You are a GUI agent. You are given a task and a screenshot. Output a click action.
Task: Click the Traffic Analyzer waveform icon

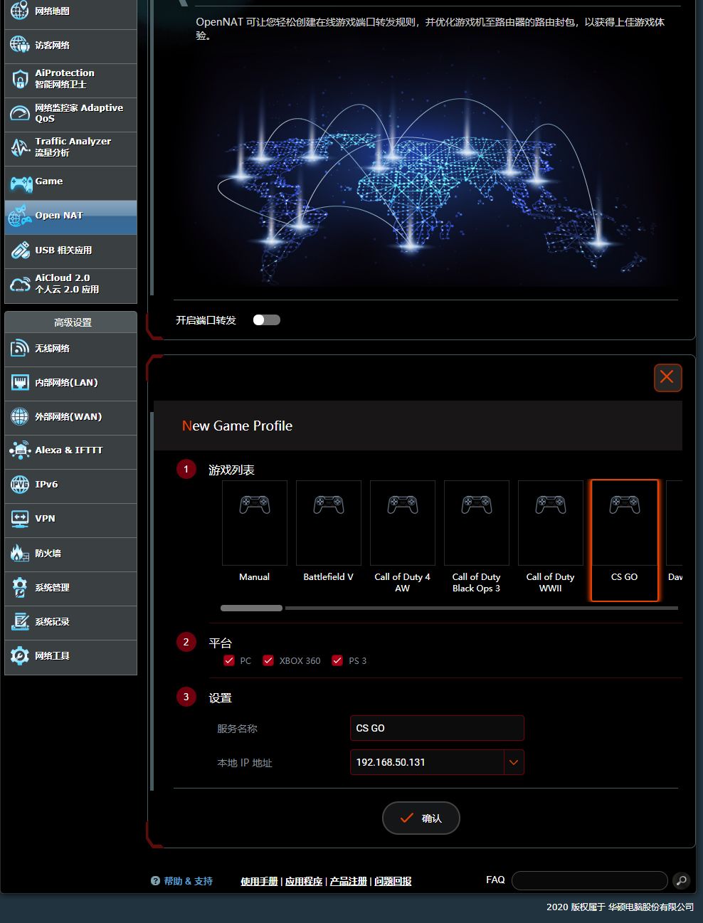(x=20, y=147)
